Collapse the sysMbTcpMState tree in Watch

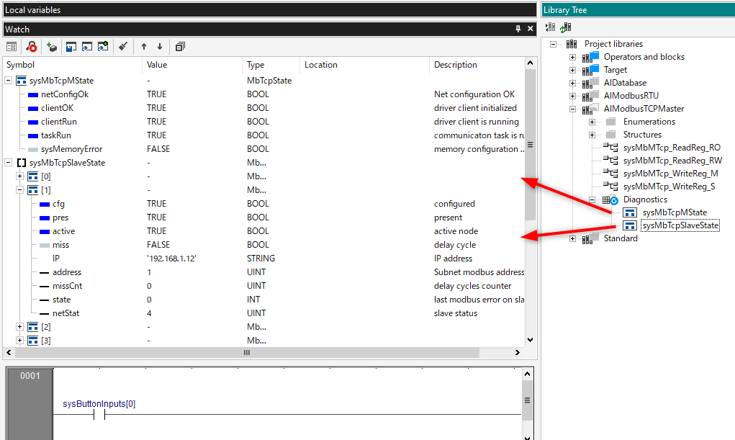coord(9,80)
